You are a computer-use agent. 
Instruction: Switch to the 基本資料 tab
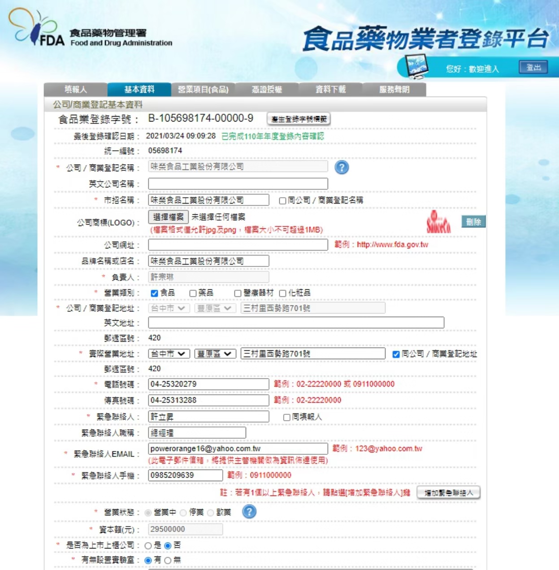(x=139, y=89)
